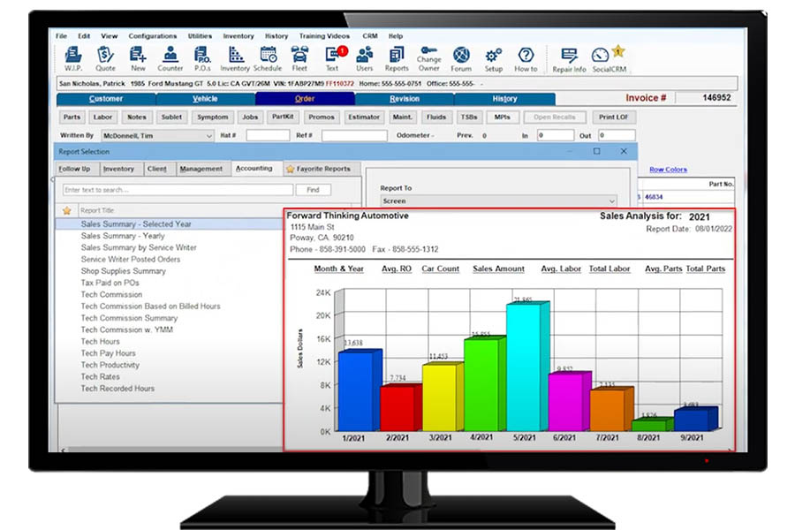Open the Fleet icon
This screenshot has width=795, height=530.
(x=299, y=58)
